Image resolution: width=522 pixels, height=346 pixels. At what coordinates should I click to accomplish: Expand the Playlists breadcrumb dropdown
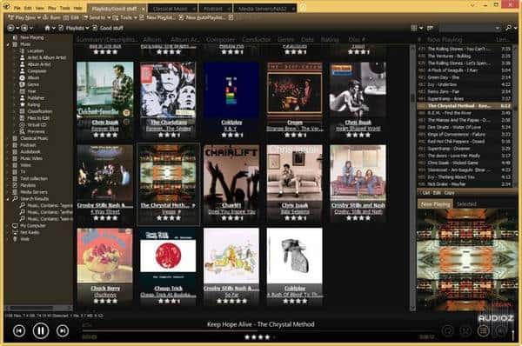(87, 29)
